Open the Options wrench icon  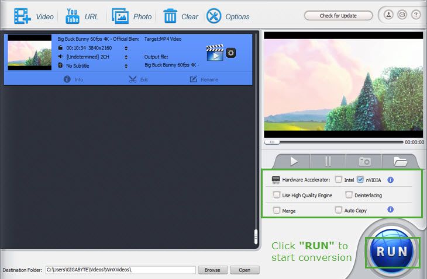[x=214, y=16]
